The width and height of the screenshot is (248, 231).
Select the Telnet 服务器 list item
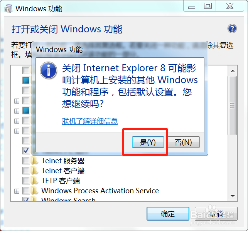(63, 161)
